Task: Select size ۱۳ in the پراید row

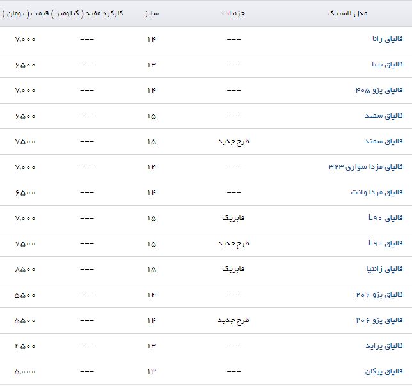Action: (x=152, y=346)
